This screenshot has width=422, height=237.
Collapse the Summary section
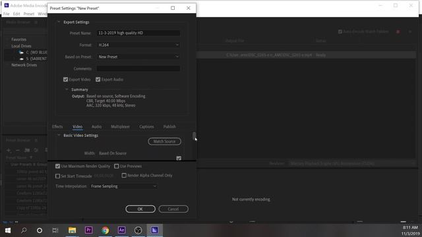click(x=67, y=90)
